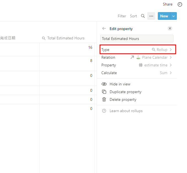Close the Edit property panel

(170, 28)
